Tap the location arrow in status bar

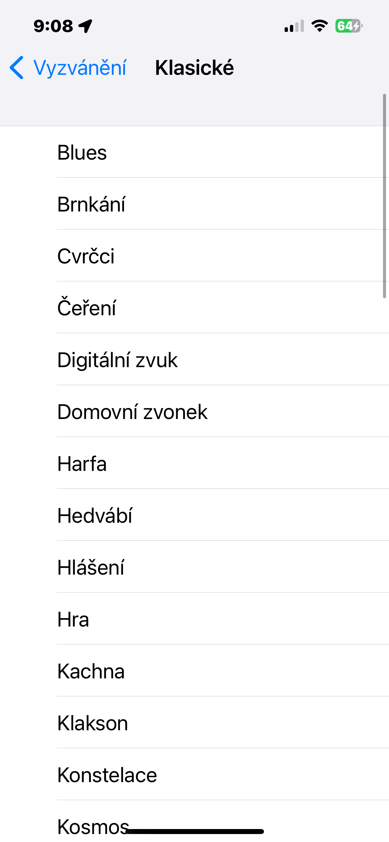click(85, 26)
